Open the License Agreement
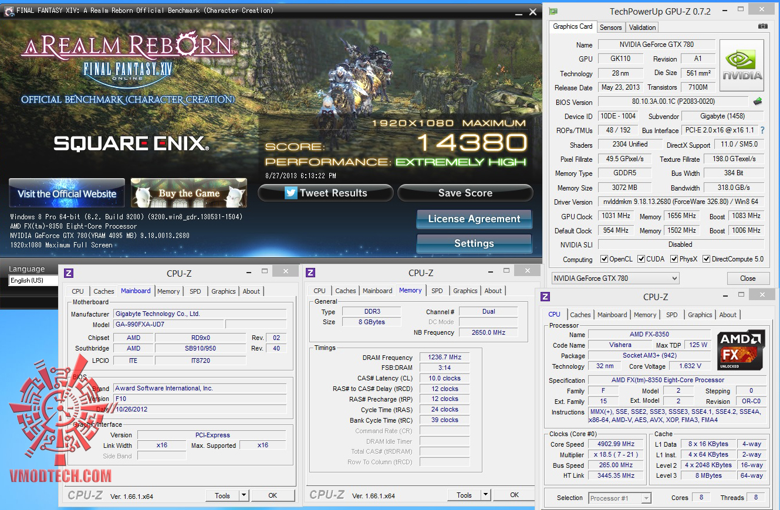 tap(474, 219)
